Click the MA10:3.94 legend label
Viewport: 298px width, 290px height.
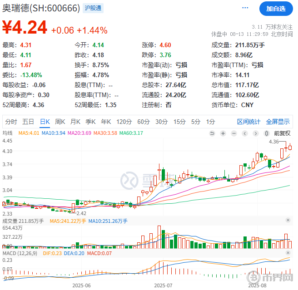click(54, 133)
